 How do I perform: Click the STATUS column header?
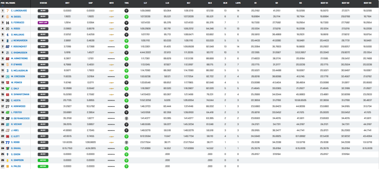point(43,3)
